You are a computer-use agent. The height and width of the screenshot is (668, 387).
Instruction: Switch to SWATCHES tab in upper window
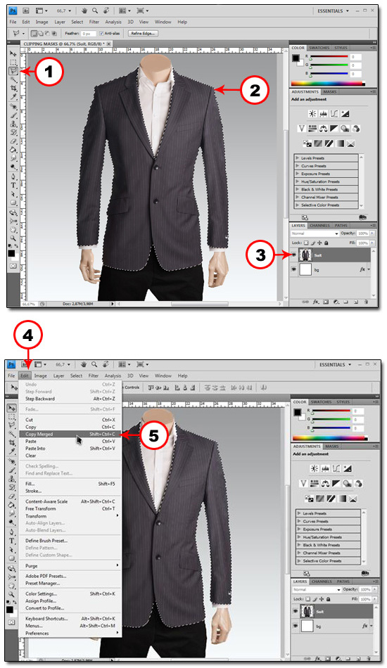coord(319,48)
